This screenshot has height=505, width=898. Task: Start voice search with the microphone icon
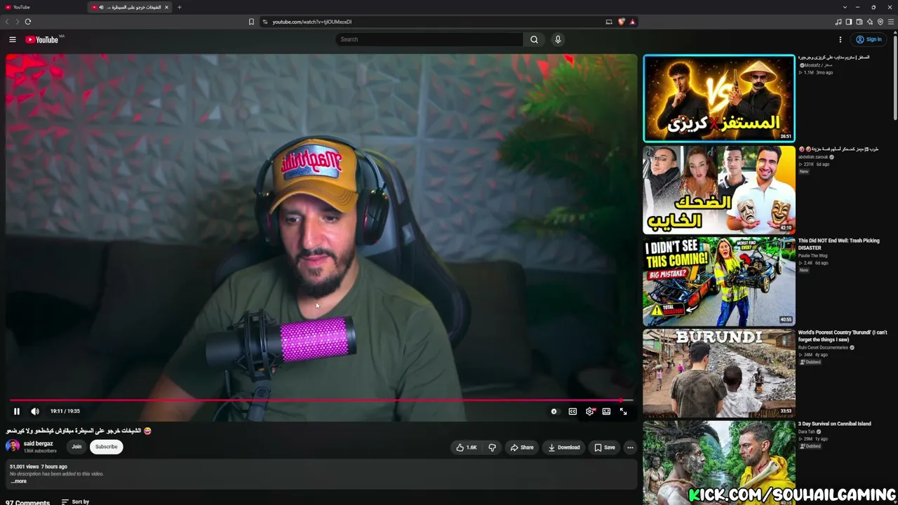pyautogui.click(x=558, y=39)
